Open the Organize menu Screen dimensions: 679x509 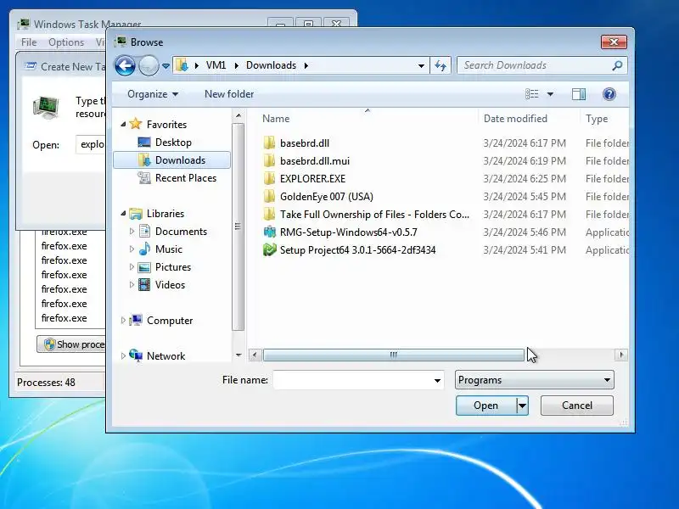[153, 94]
